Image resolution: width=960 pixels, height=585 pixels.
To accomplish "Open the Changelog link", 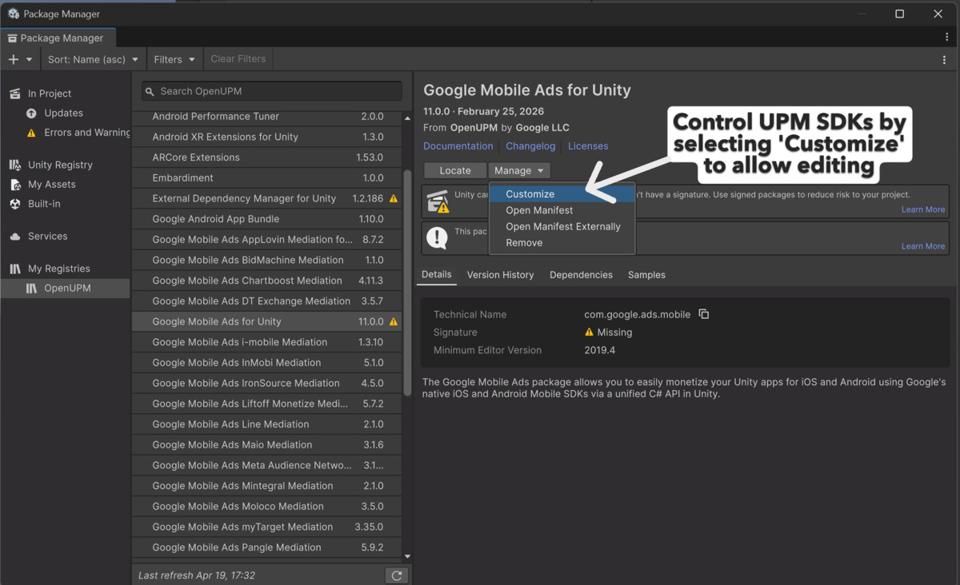I will [530, 146].
